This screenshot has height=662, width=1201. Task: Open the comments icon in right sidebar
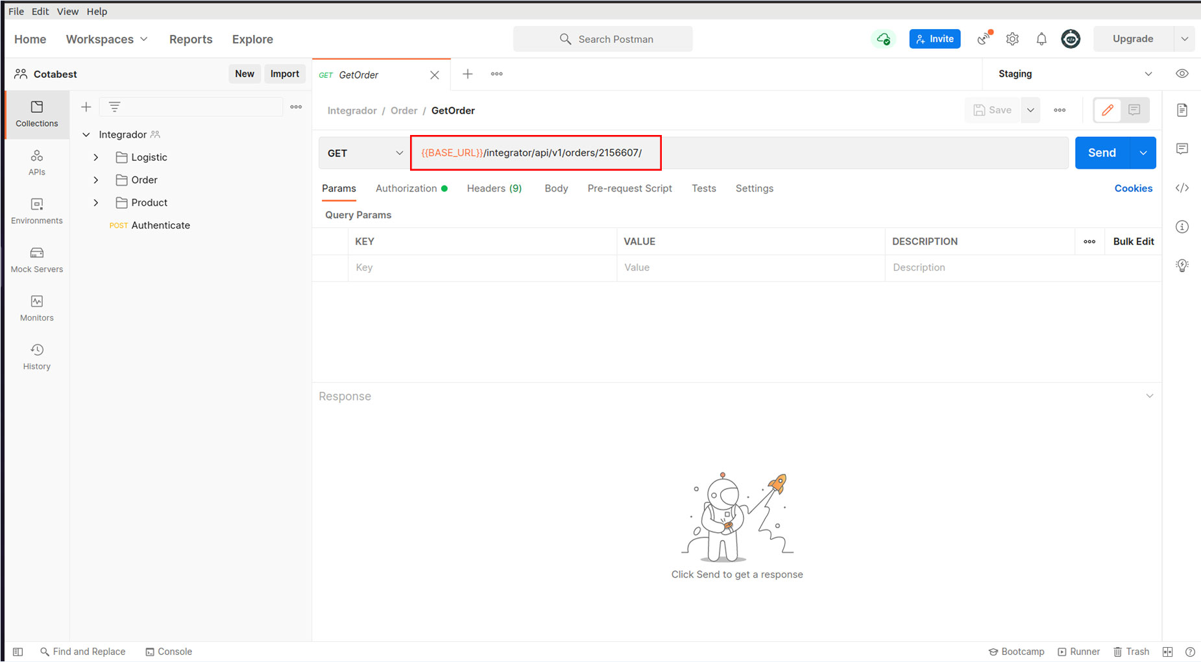(x=1182, y=149)
